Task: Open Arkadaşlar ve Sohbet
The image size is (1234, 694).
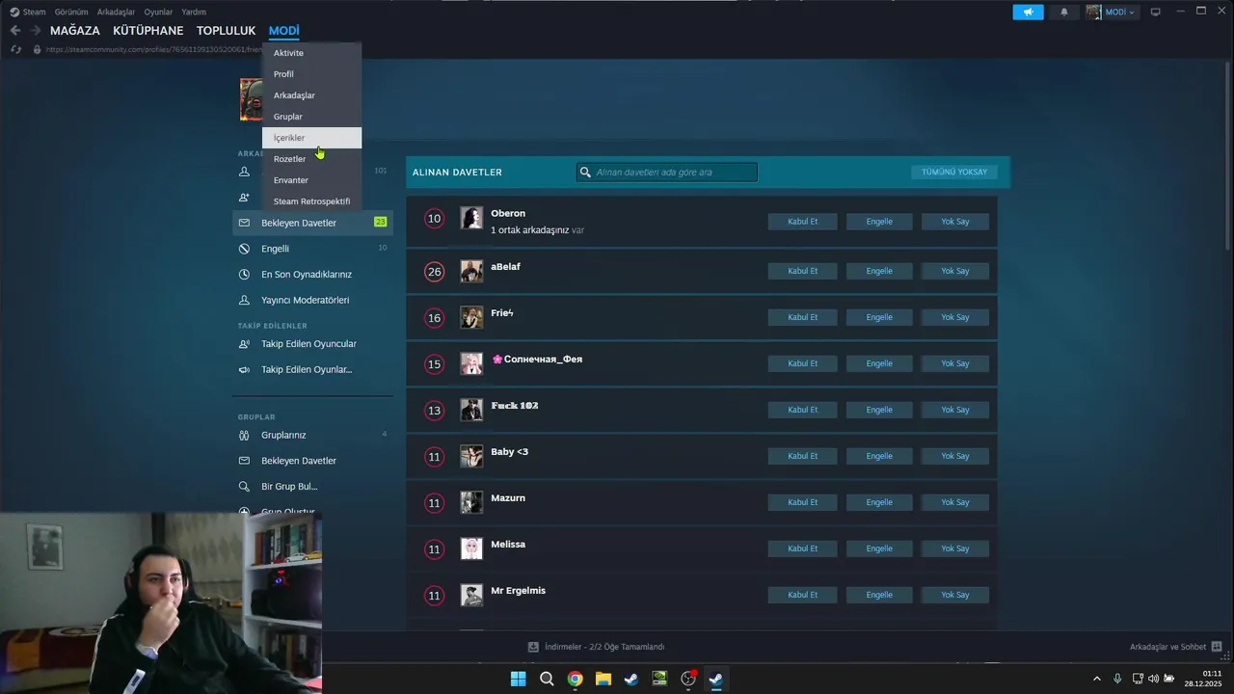Action: (1176, 647)
